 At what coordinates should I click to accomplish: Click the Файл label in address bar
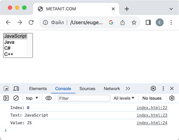(x=57, y=23)
